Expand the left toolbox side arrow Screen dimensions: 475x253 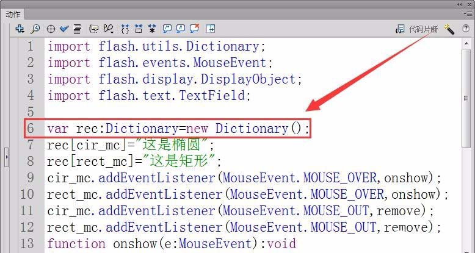pos(6,157)
